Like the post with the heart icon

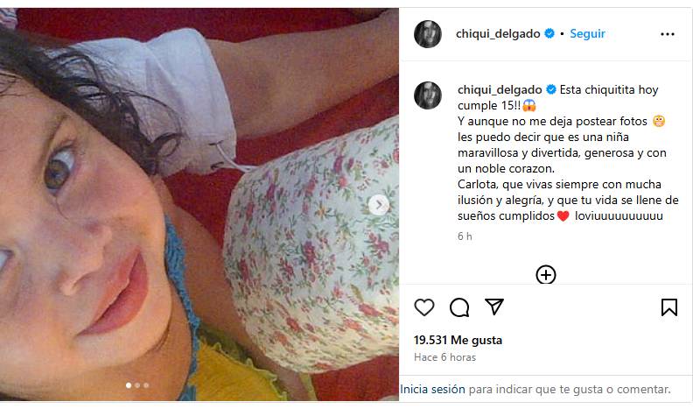(424, 307)
